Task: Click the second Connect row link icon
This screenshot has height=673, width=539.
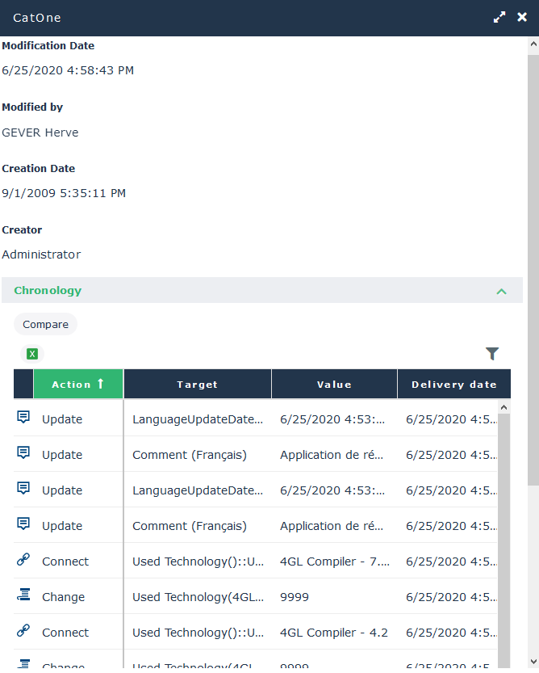Action: point(23,631)
